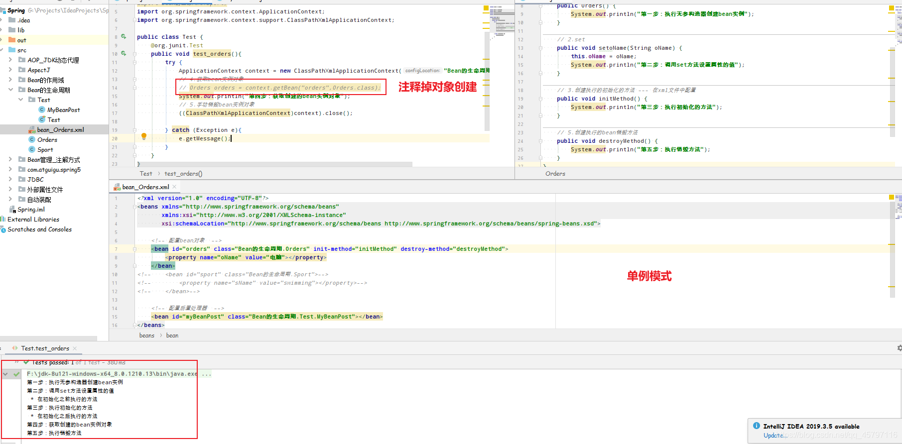
Task: Click the Spring.iml module file icon
Action: [13, 210]
